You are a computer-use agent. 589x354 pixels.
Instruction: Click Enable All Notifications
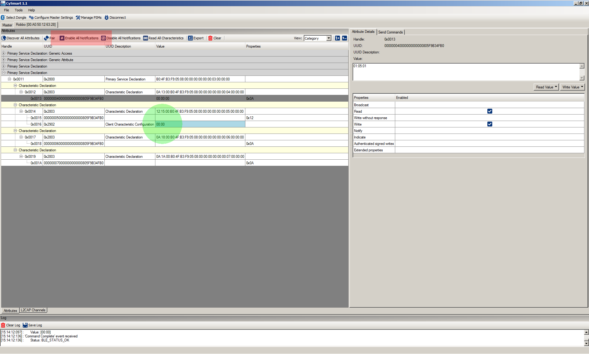click(79, 38)
